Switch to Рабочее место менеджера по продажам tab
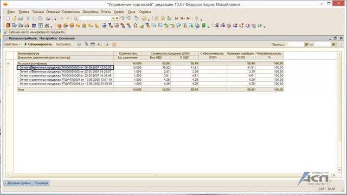This screenshot has width=347, height=195. coord(34,32)
